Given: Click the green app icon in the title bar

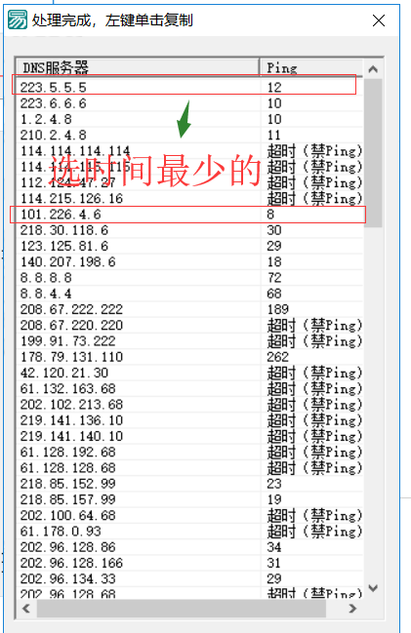Looking at the screenshot, I should pyautogui.click(x=18, y=20).
